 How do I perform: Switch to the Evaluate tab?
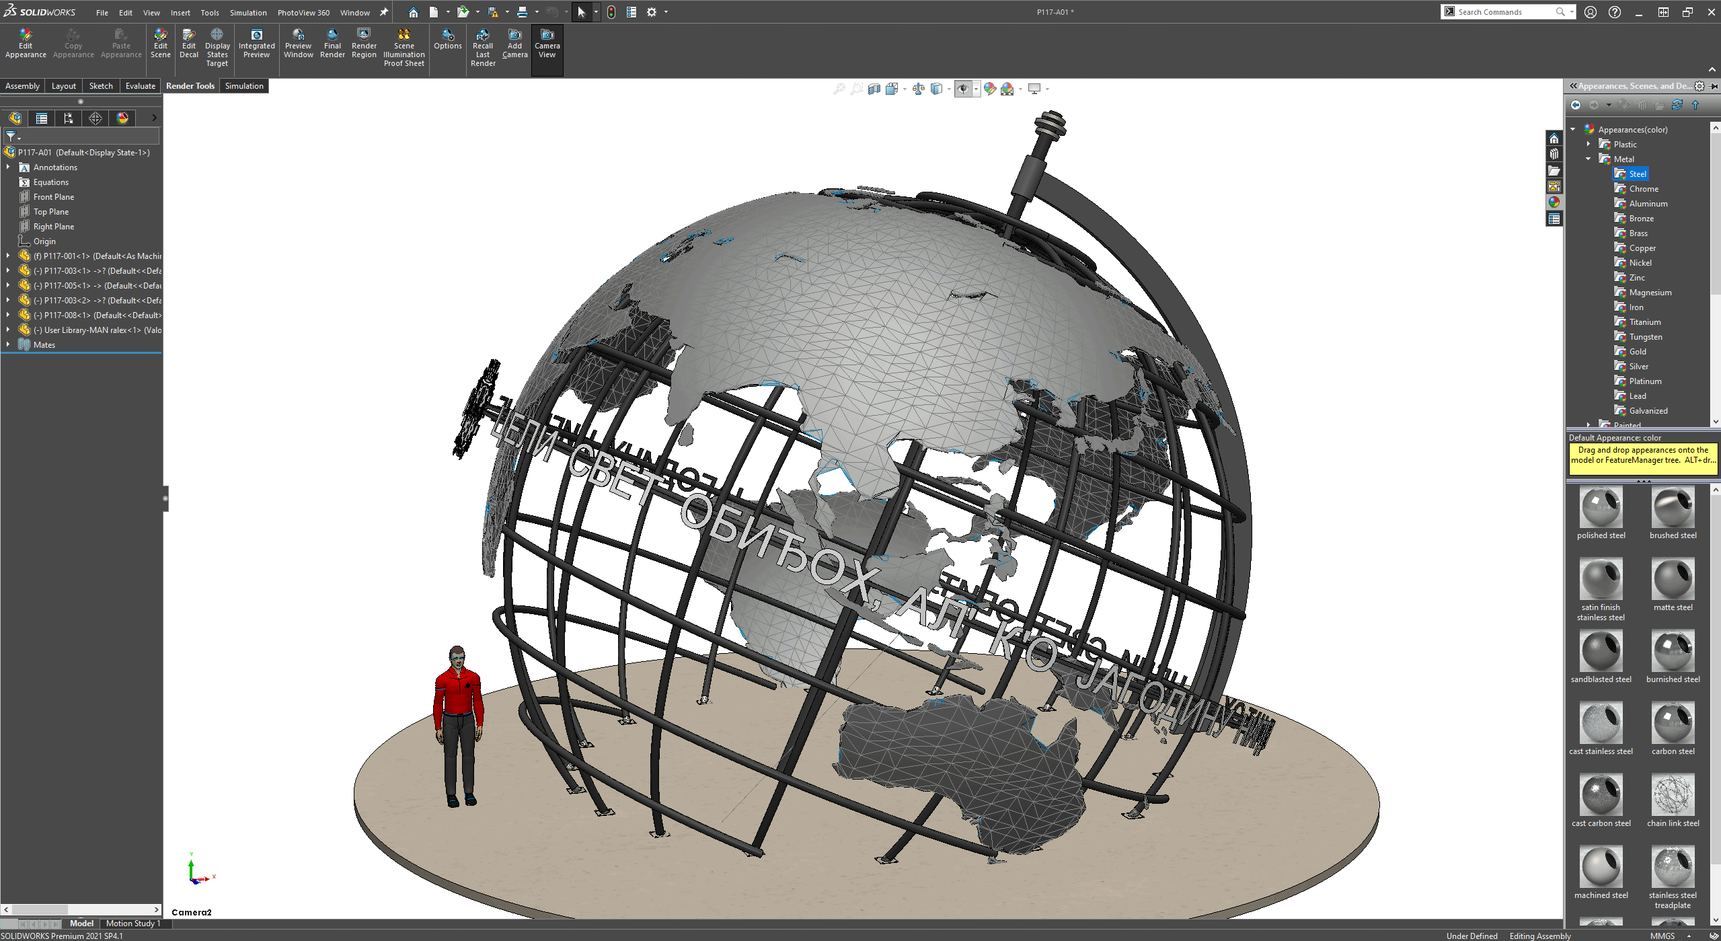(x=141, y=86)
